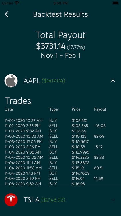Viewport: 121px width, 216px height.
Task: Tap the Nov 1 - Feb 1 date range
Action: tap(61, 56)
